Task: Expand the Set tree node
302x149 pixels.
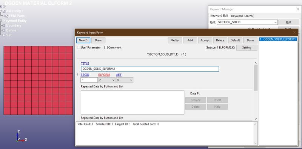Action: (4, 35)
